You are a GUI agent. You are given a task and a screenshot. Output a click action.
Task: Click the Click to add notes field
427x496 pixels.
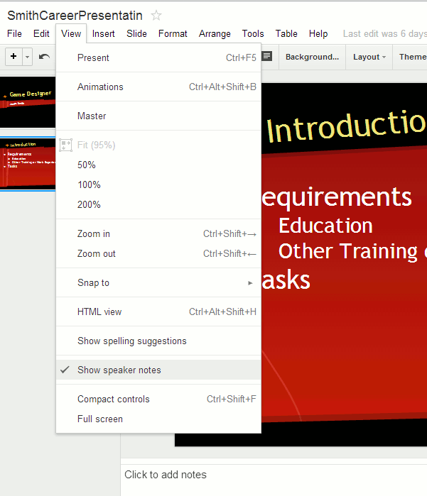pyautogui.click(x=274, y=480)
